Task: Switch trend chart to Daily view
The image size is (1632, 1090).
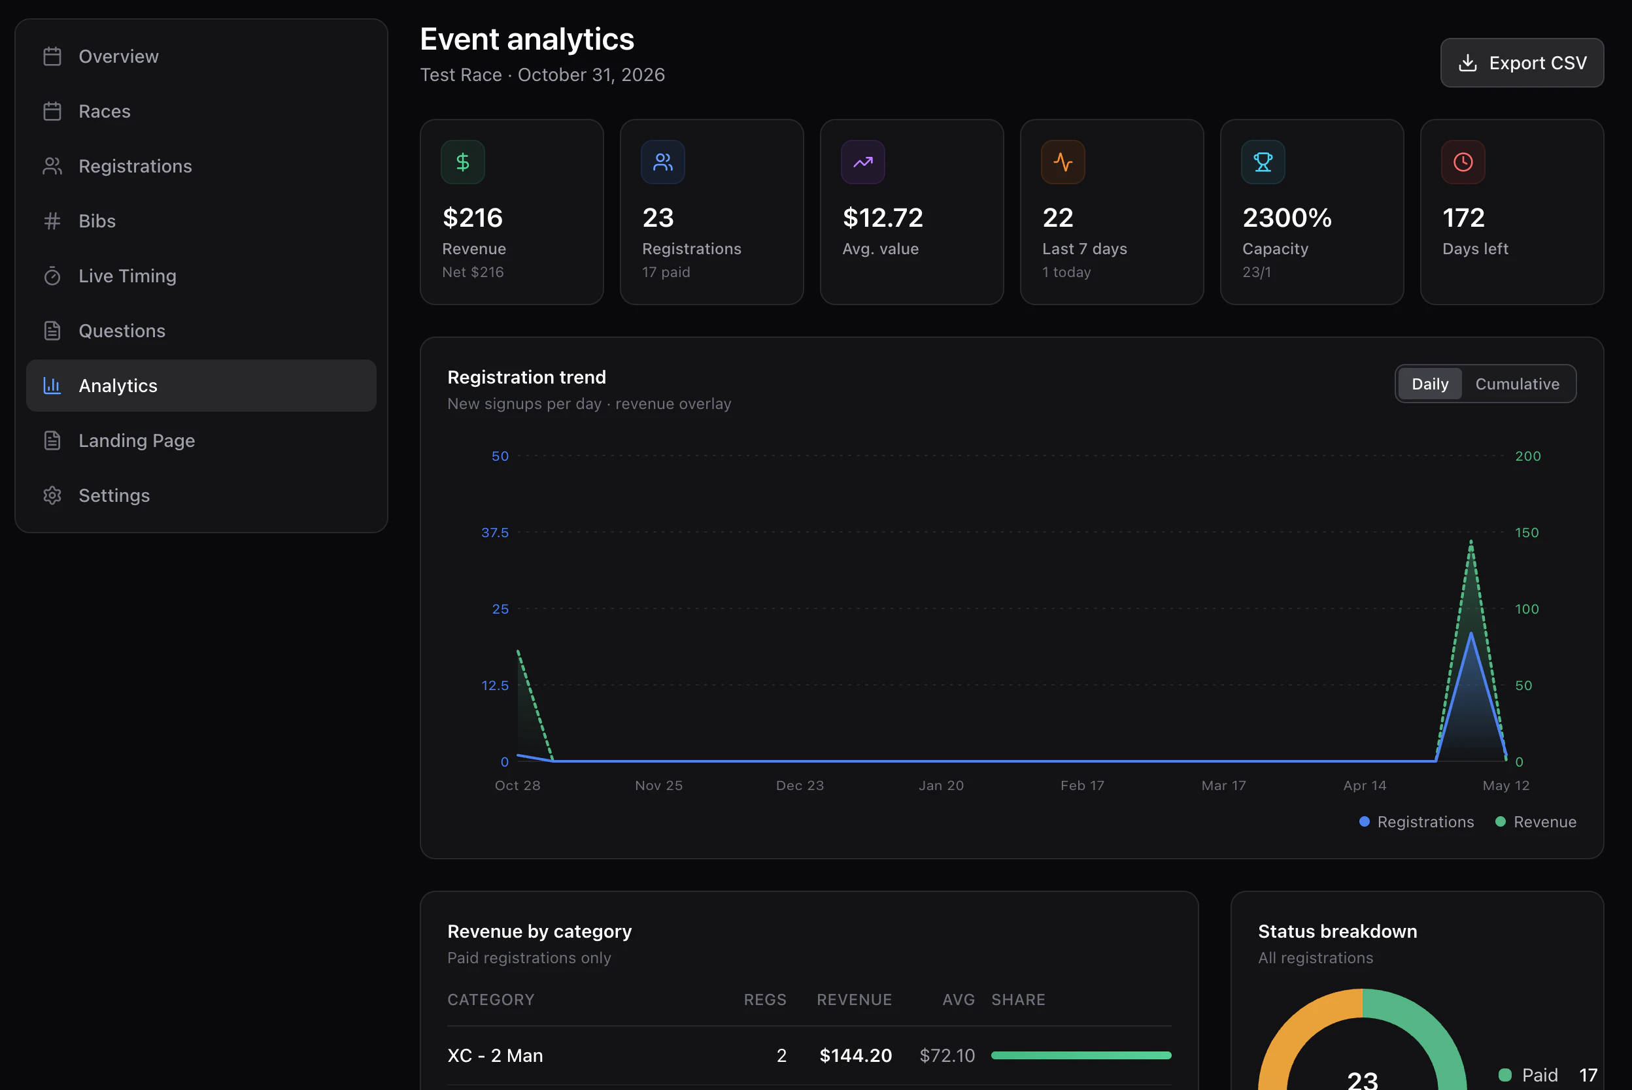Action: point(1430,384)
